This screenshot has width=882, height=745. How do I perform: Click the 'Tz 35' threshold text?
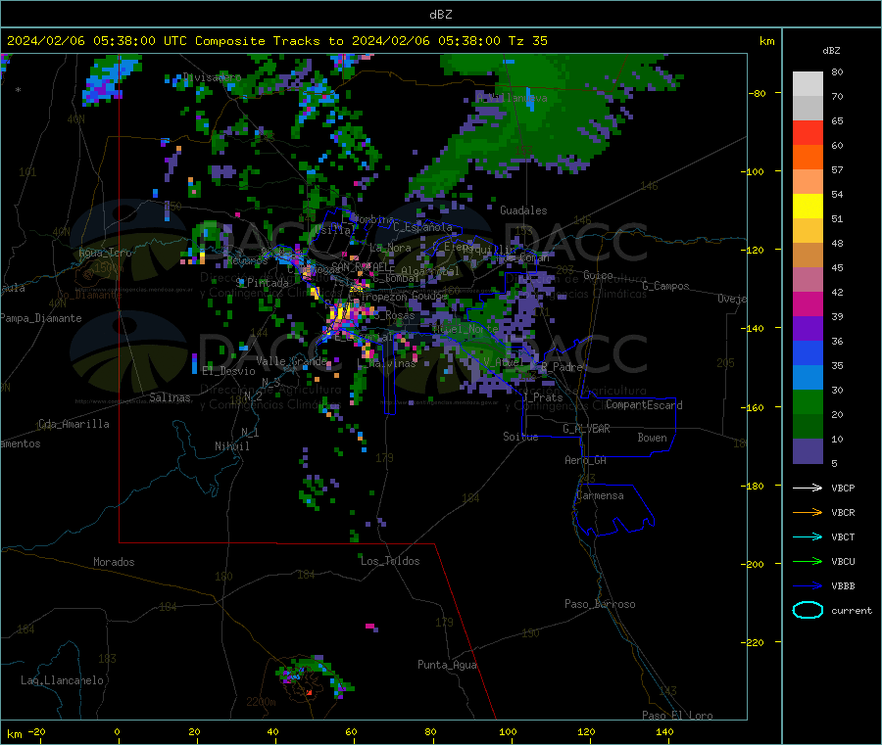527,41
